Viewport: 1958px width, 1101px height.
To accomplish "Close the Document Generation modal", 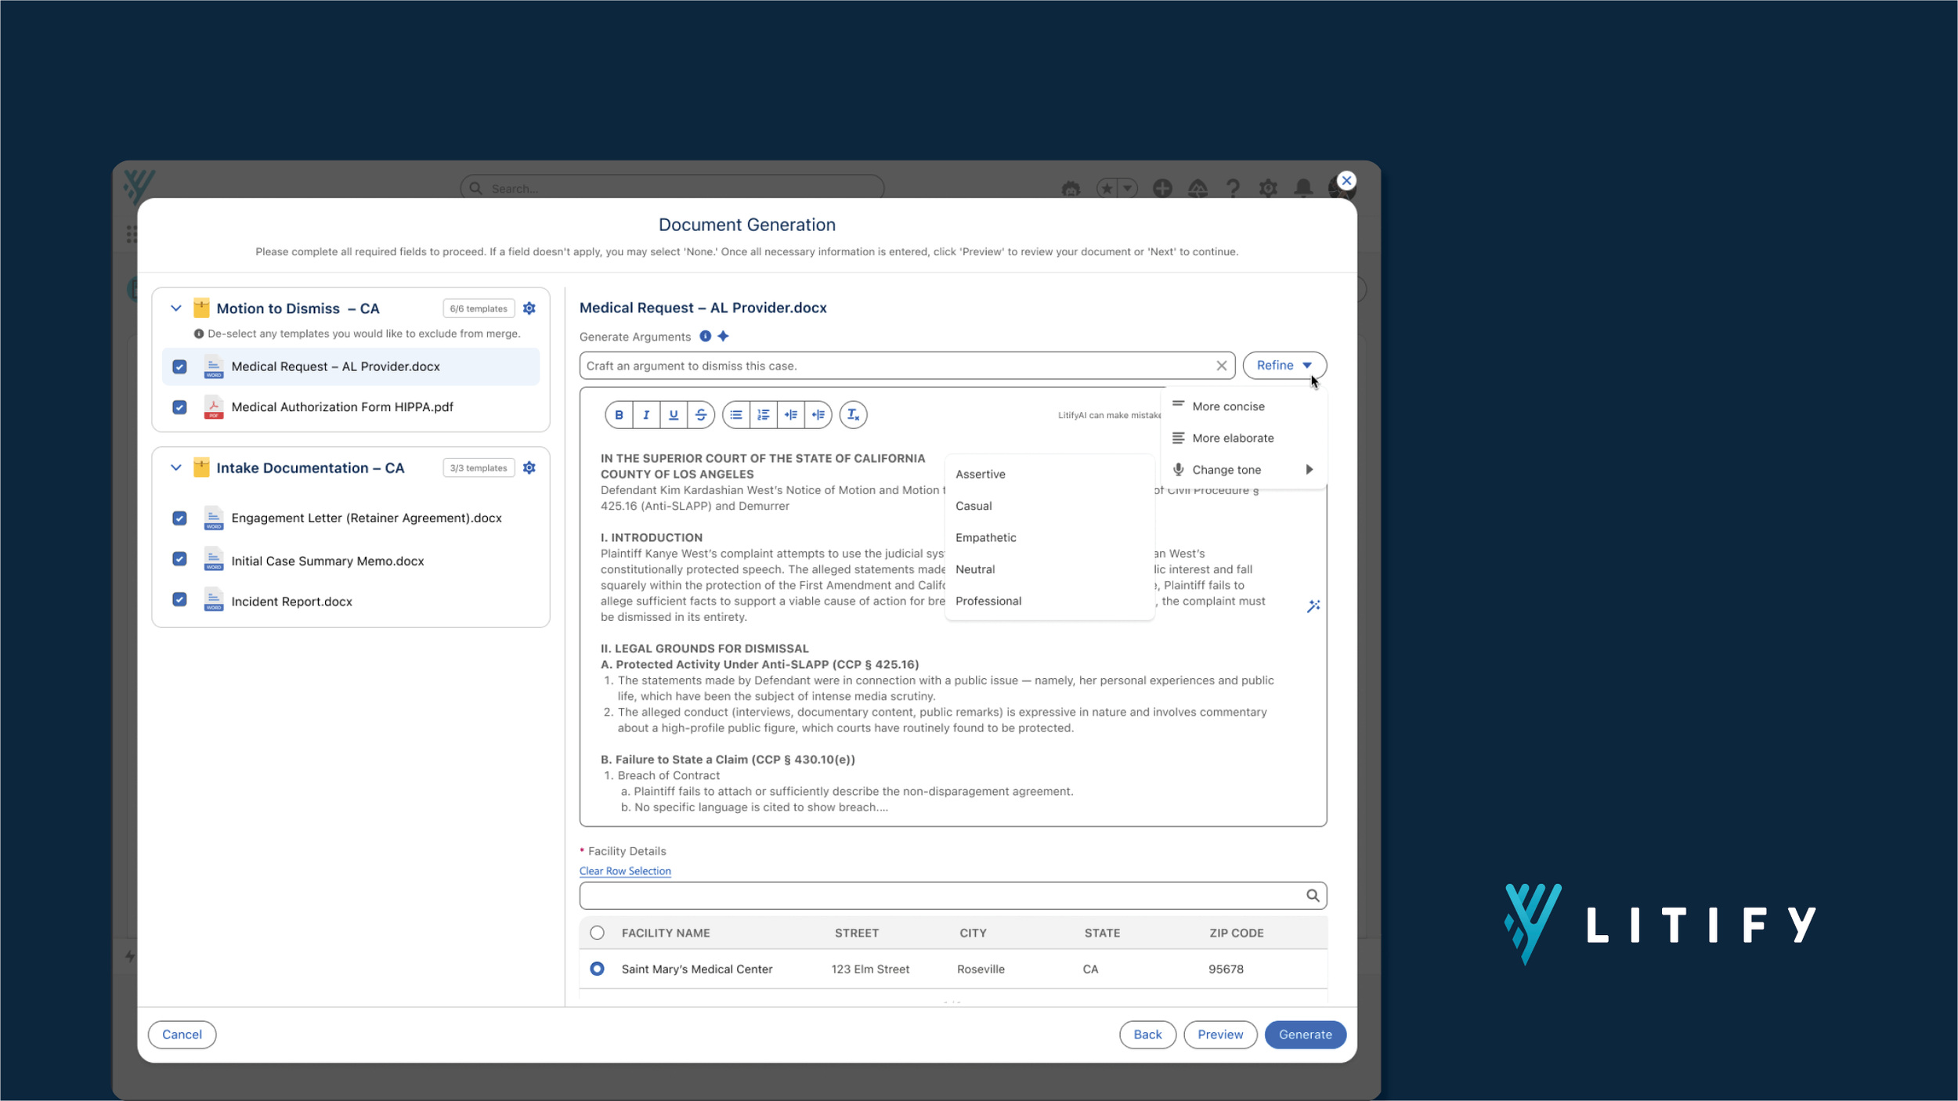I will pos(1346,181).
